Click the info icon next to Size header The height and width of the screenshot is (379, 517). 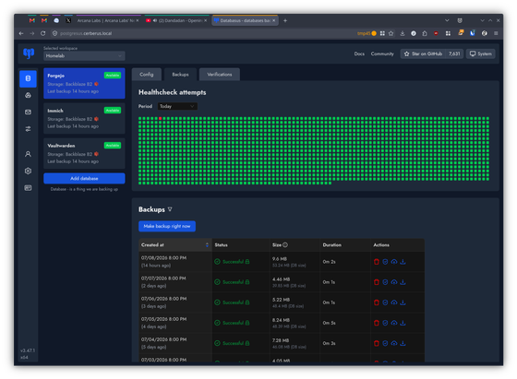(285, 245)
